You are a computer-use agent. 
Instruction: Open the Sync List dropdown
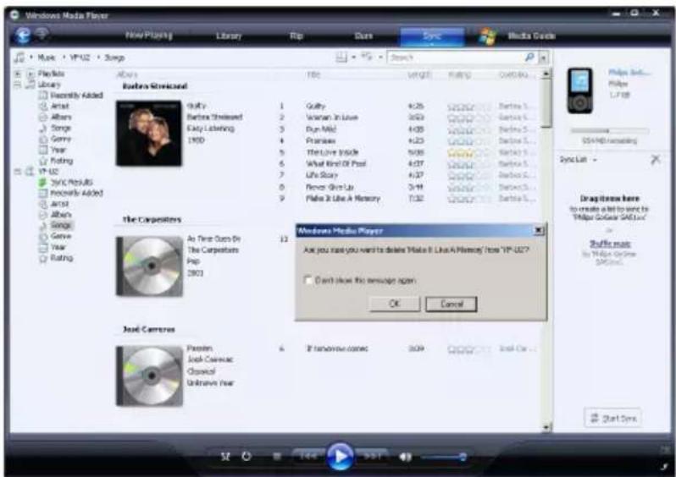(579, 160)
